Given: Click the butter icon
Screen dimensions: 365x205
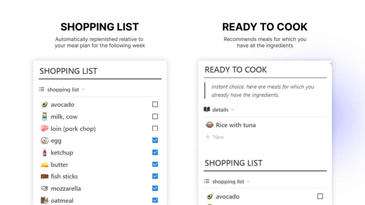Looking at the screenshot, I should (44, 165).
